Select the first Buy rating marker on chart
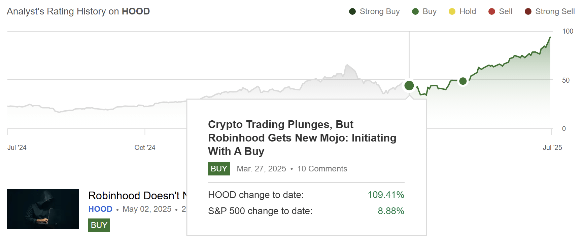Image resolution: width=583 pixels, height=242 pixels. 409,86
